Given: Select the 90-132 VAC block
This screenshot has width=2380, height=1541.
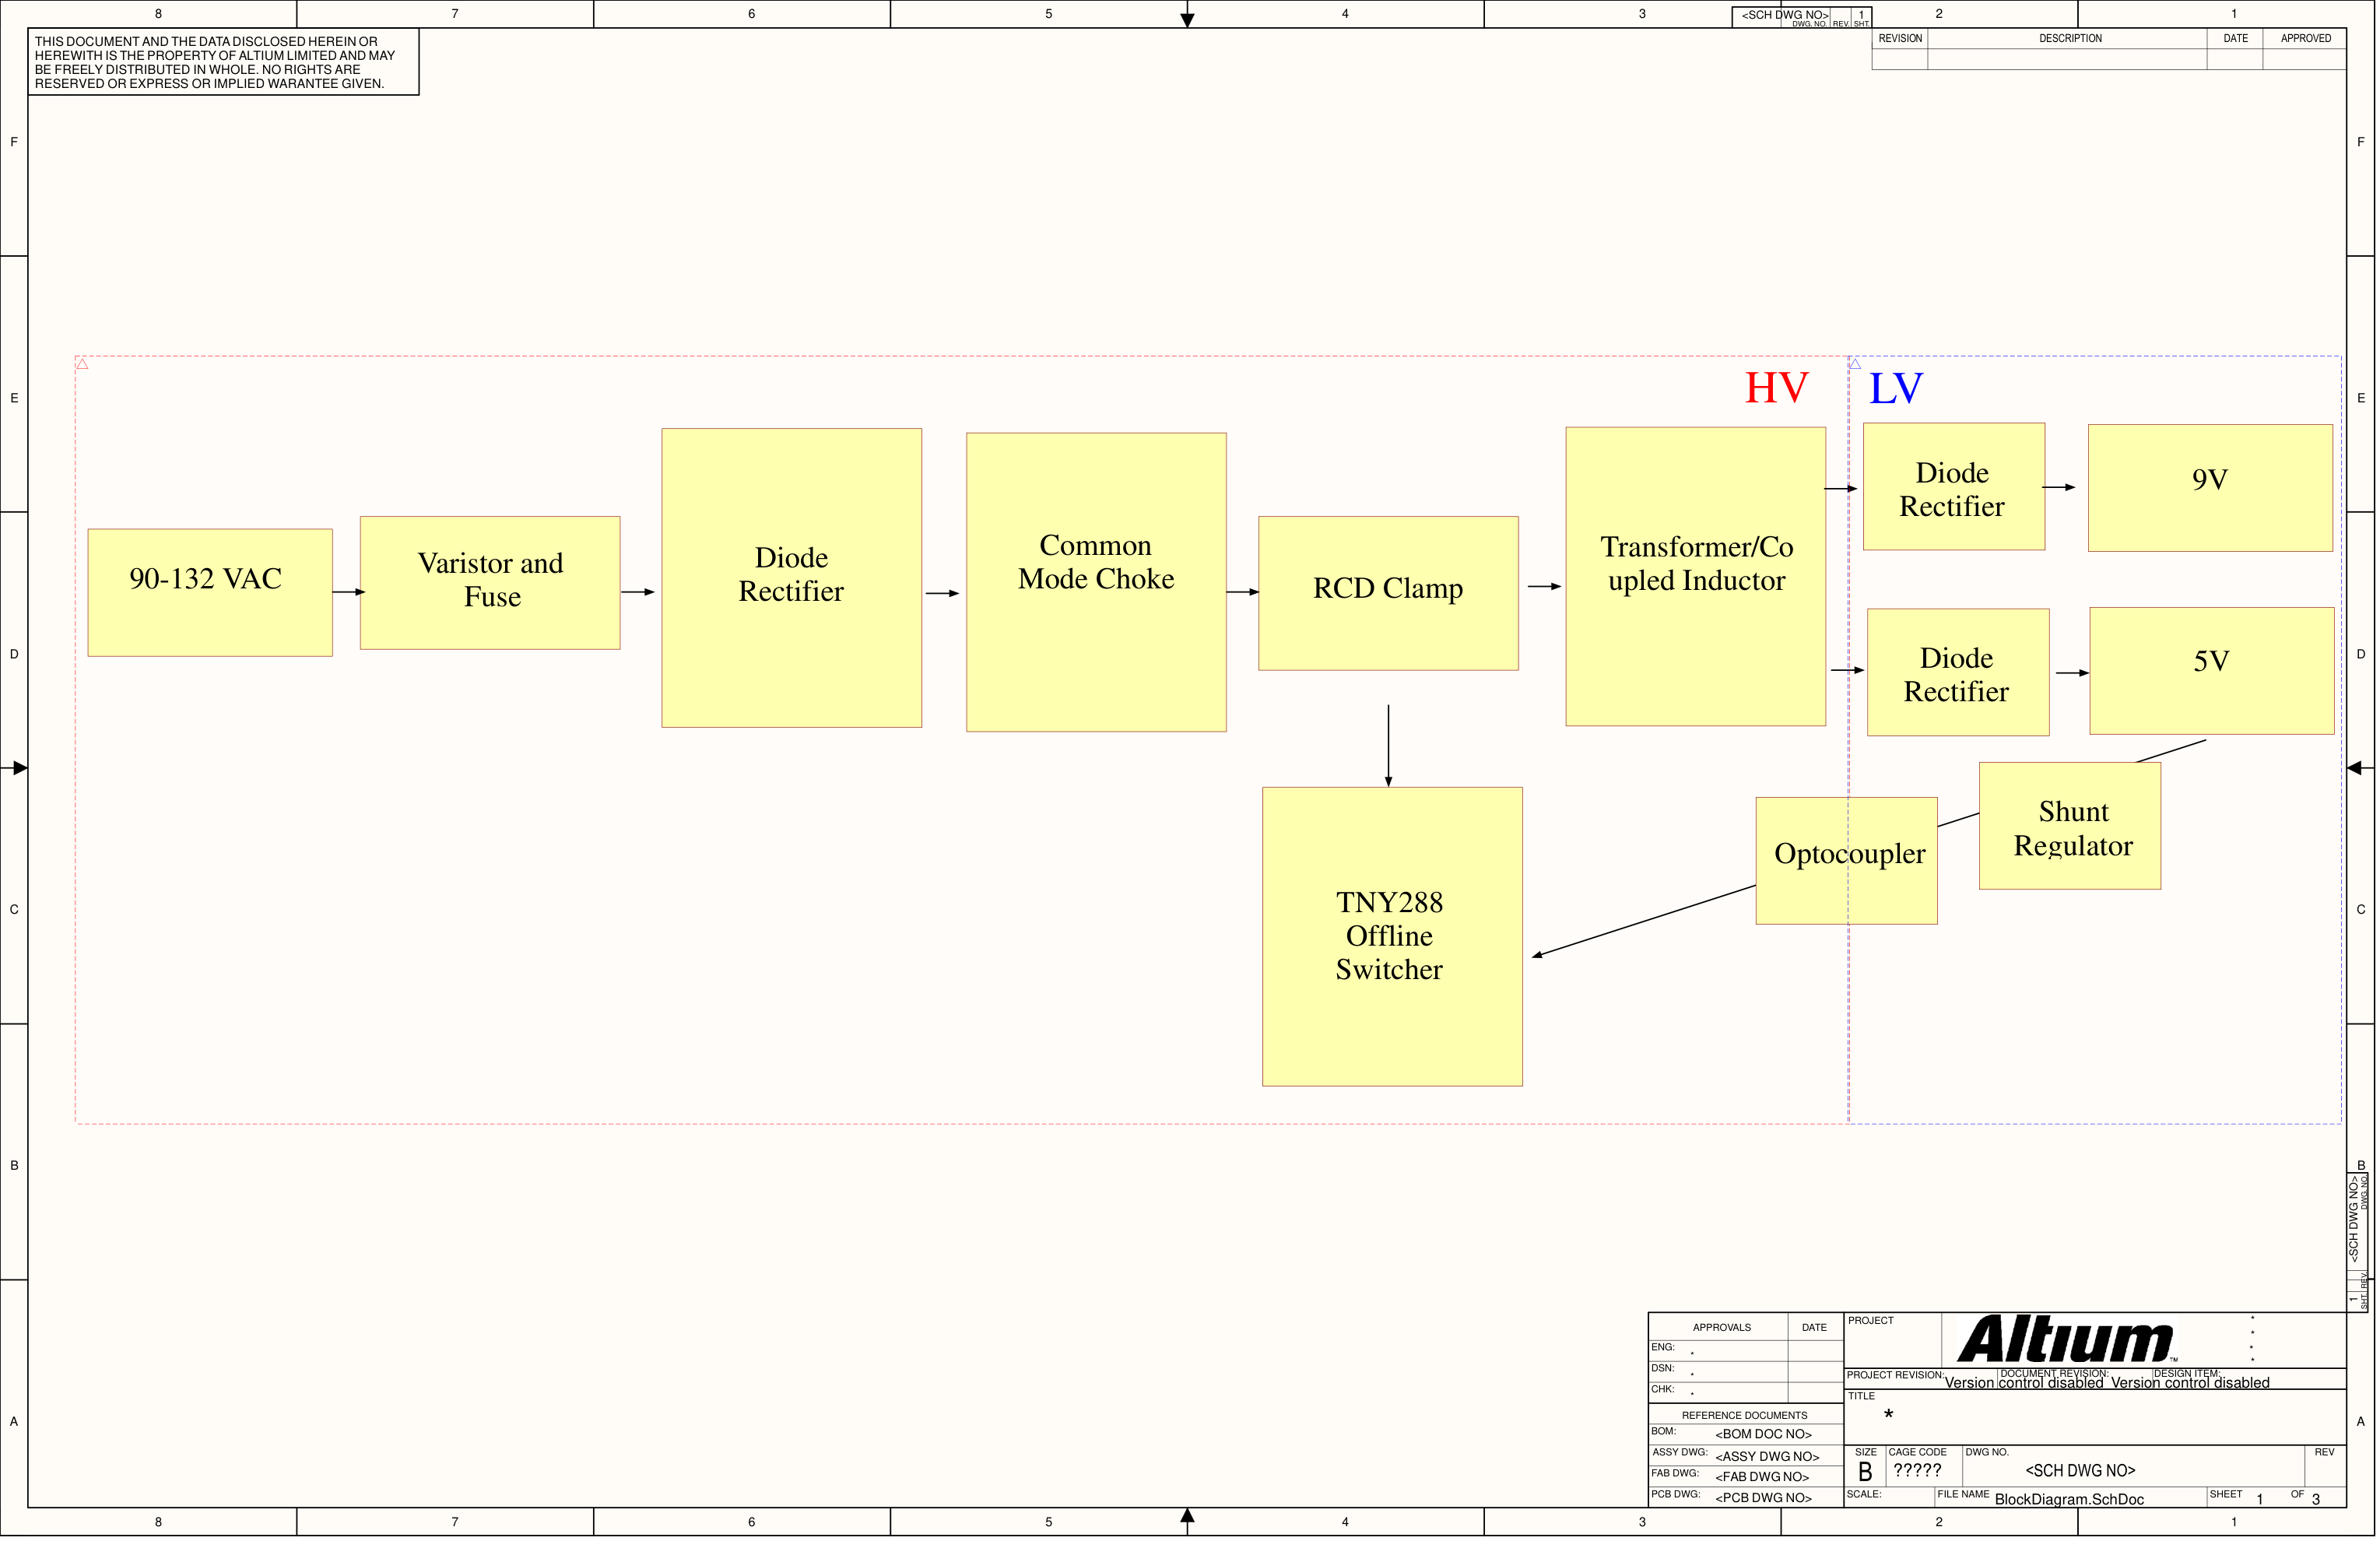Looking at the screenshot, I should pyautogui.click(x=210, y=592).
